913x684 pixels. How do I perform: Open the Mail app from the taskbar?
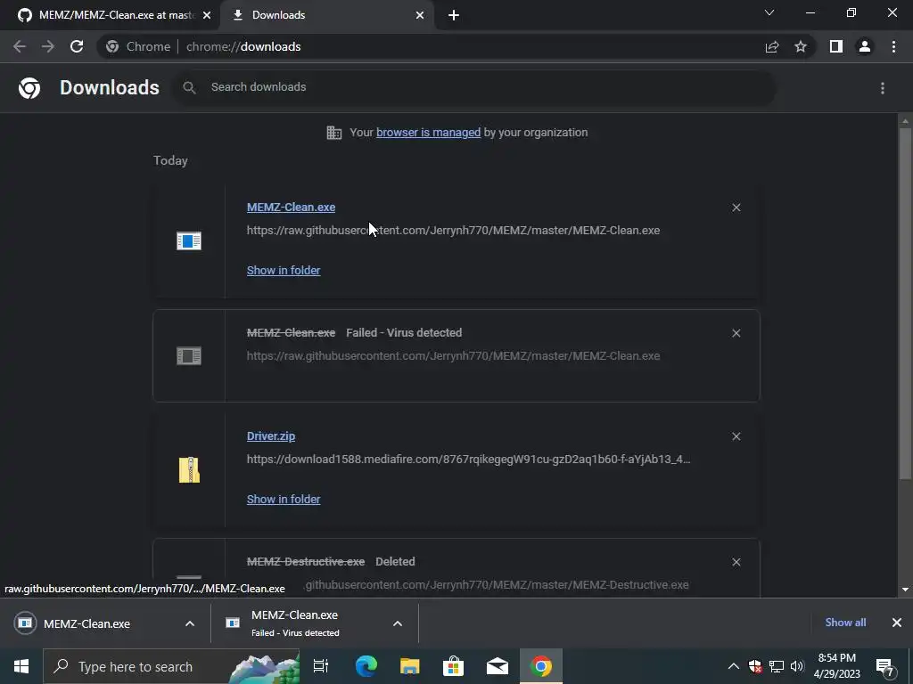[x=498, y=666]
